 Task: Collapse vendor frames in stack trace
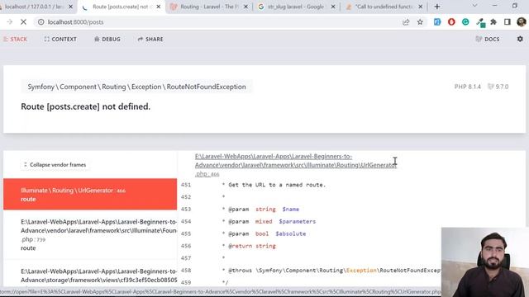pyautogui.click(x=55, y=165)
